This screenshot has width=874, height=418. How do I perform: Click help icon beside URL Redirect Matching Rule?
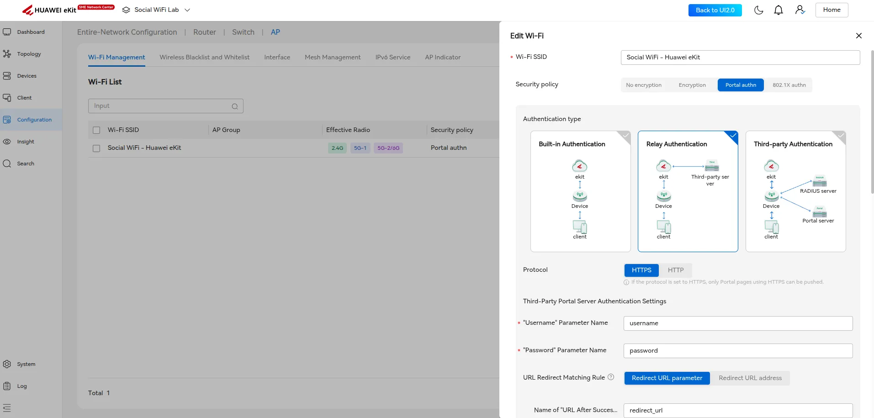pos(611,377)
